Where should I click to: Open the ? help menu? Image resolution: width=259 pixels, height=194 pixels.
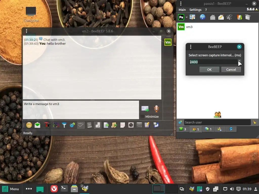click(206, 10)
